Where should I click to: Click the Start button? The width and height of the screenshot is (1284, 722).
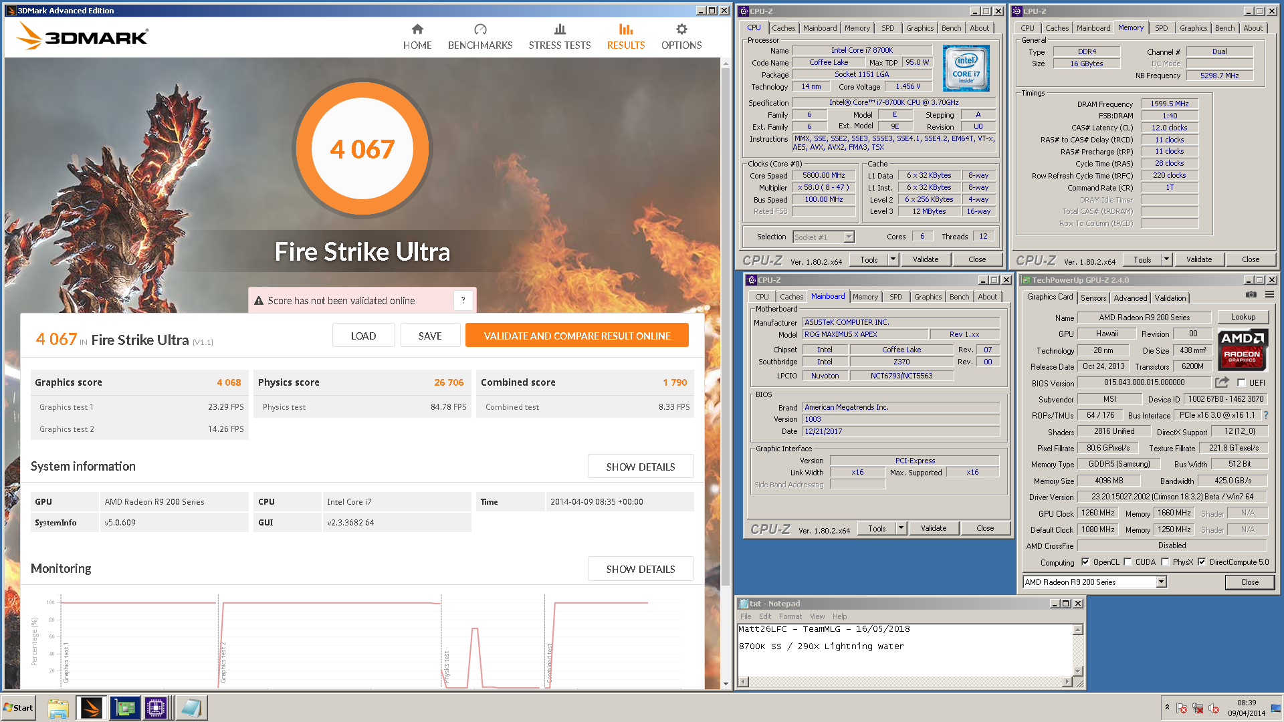tap(18, 708)
